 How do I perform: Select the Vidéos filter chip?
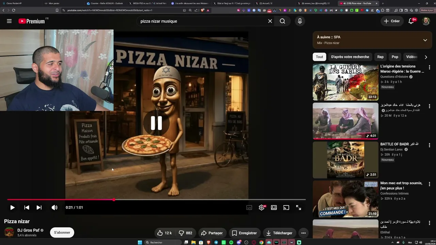pos(411,57)
